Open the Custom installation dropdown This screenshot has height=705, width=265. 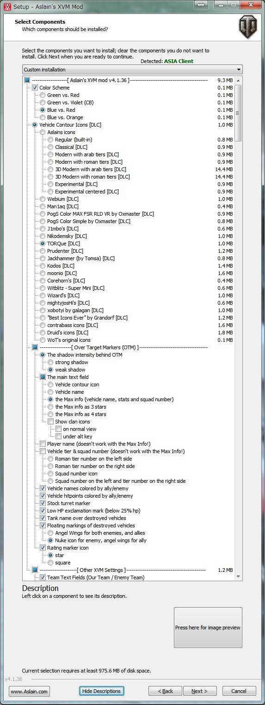[132, 70]
